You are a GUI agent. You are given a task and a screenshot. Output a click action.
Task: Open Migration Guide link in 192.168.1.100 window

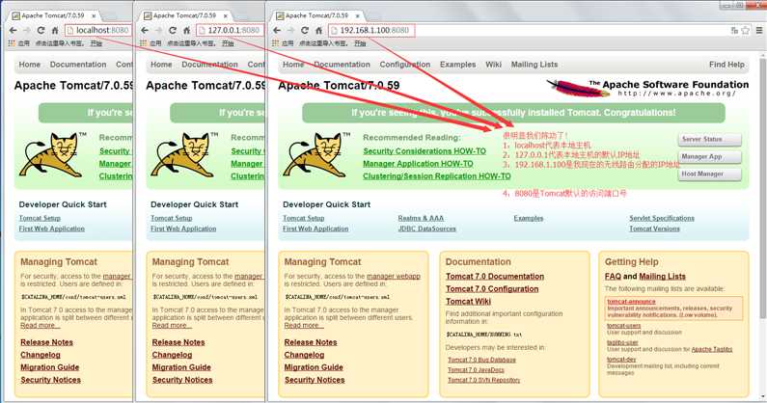[x=314, y=367]
